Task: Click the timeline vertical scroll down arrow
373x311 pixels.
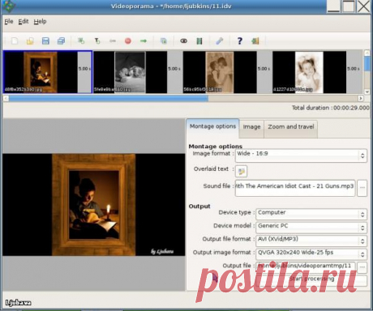Action: coord(367,92)
